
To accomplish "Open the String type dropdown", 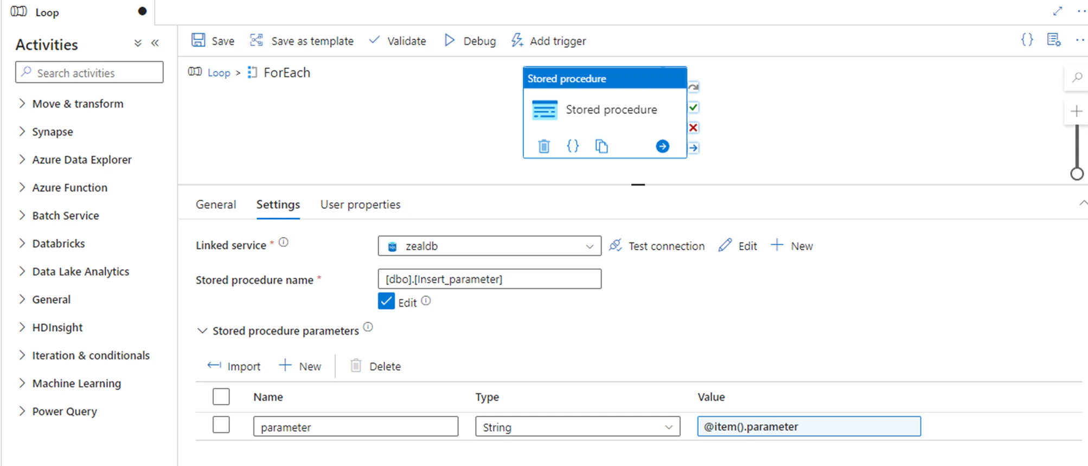I will [578, 426].
